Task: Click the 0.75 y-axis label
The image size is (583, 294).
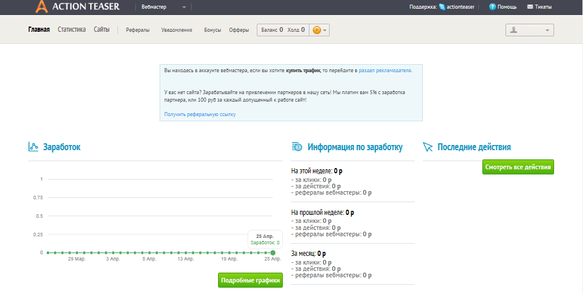Action: point(38,198)
